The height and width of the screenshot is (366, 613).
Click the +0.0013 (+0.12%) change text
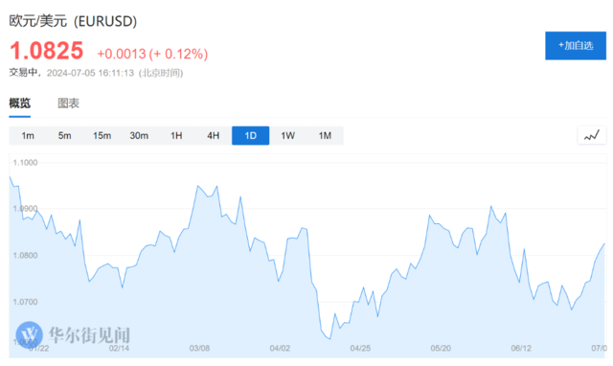point(152,54)
